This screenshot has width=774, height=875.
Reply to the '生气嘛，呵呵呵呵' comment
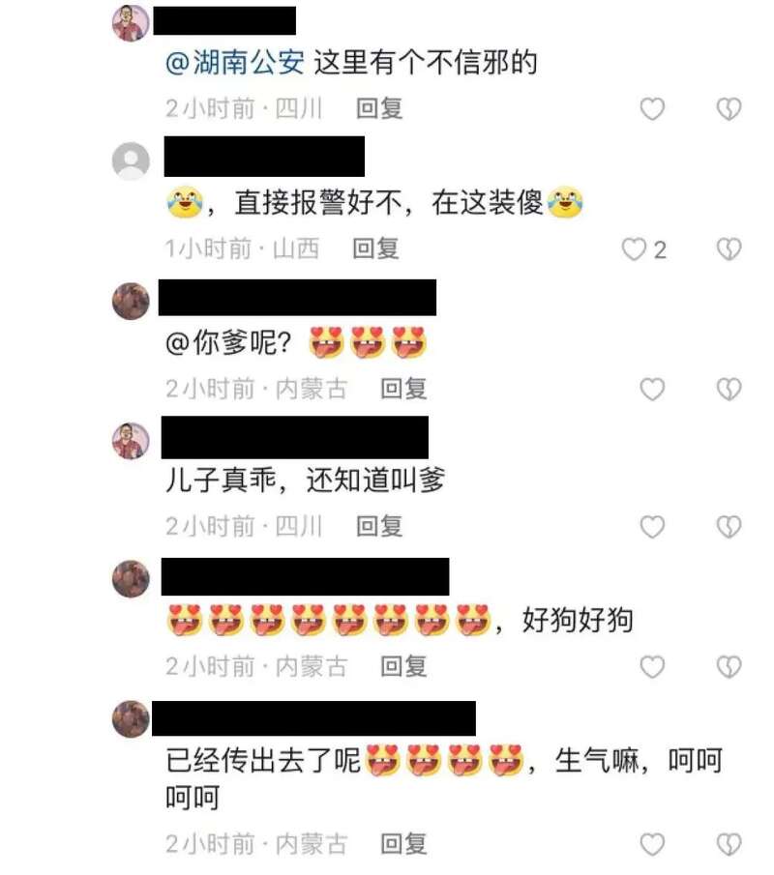click(403, 844)
